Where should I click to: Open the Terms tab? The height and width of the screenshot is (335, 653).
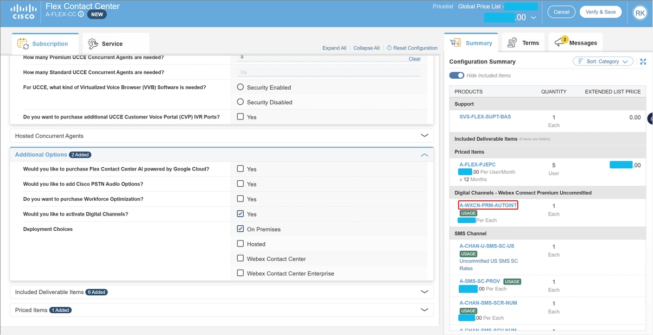coord(524,43)
